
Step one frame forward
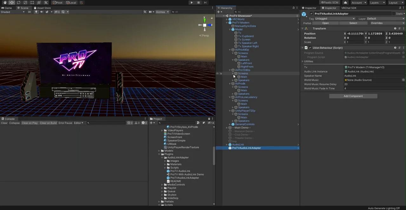pyautogui.click(x=205, y=3)
